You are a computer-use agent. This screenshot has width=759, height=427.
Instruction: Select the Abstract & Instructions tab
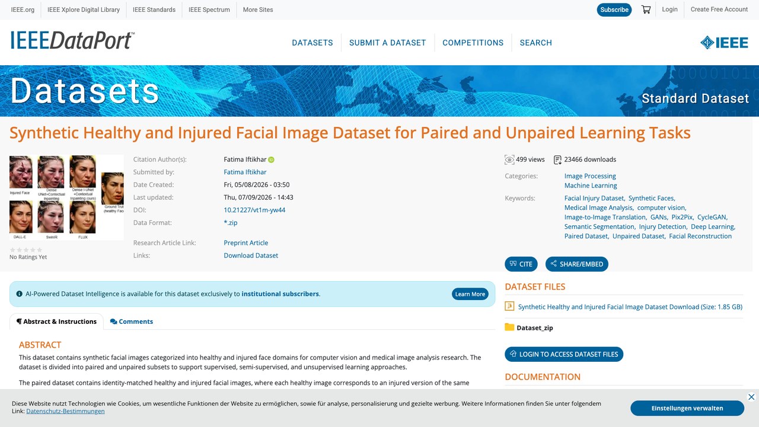(56, 321)
